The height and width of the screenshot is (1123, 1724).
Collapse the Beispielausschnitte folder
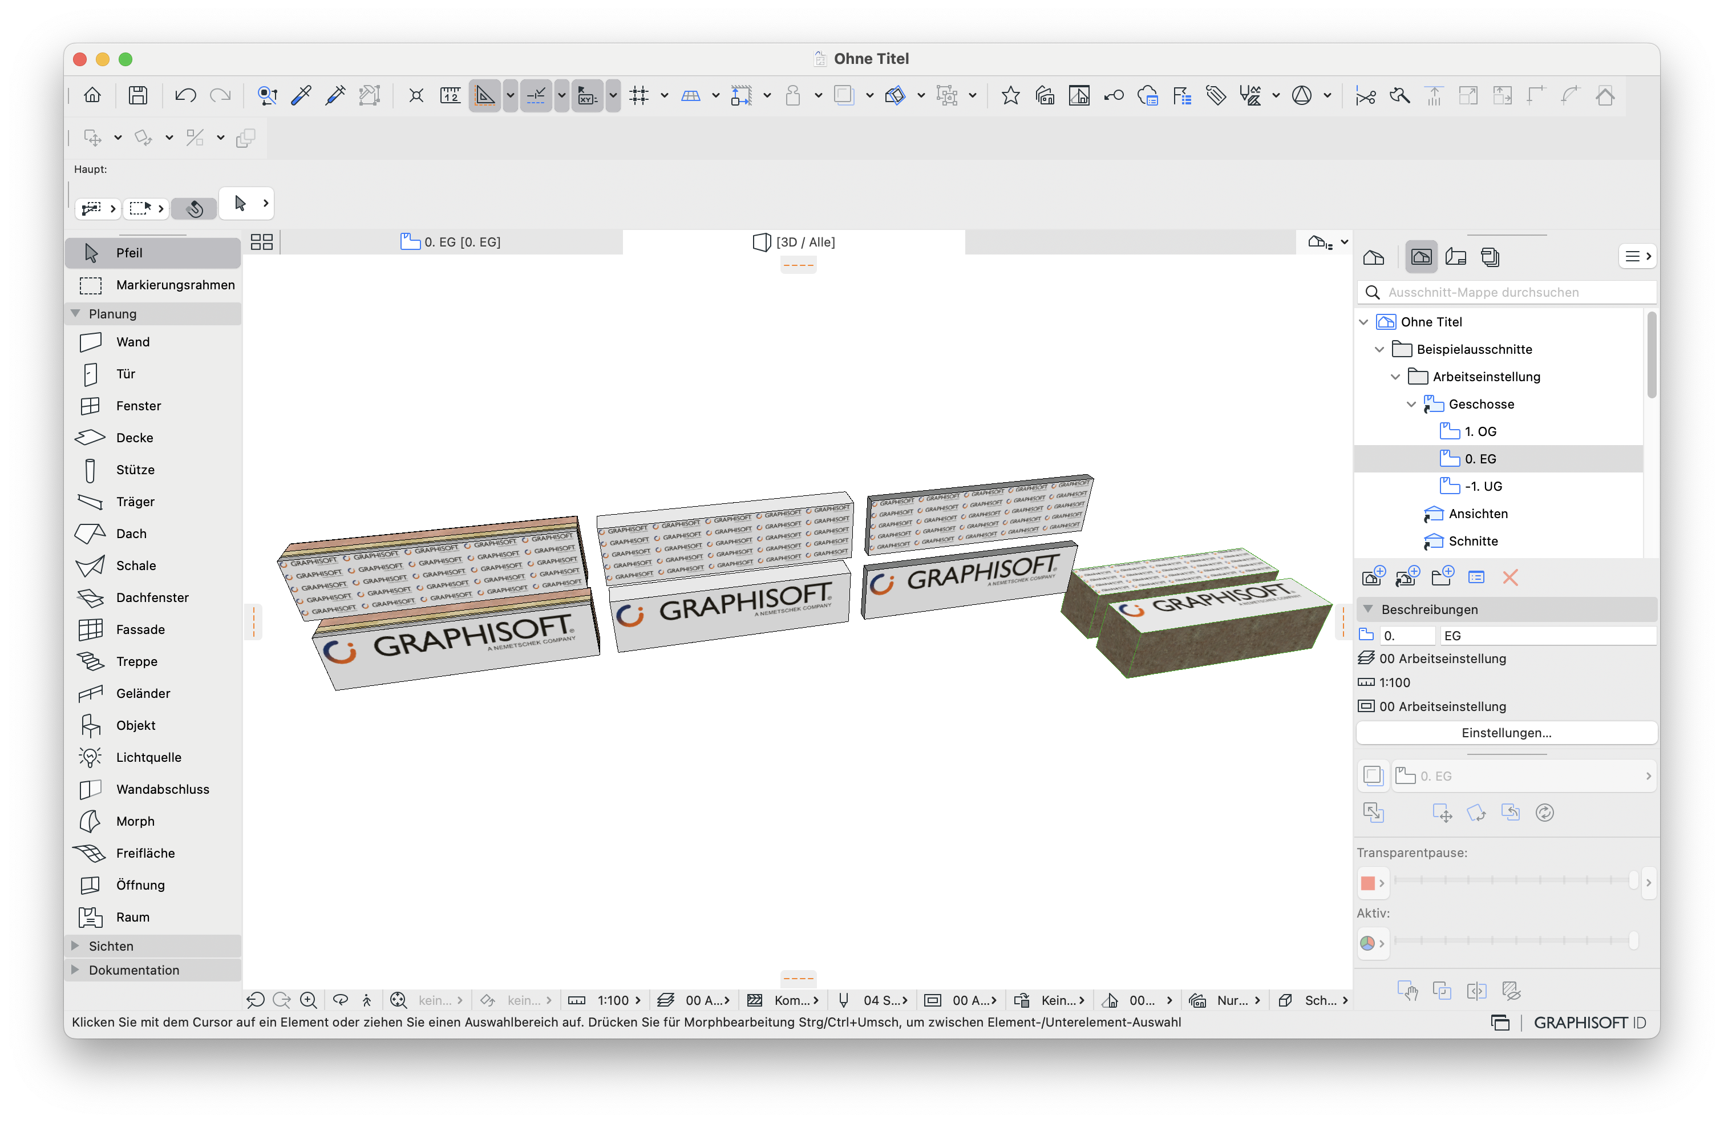1379,349
